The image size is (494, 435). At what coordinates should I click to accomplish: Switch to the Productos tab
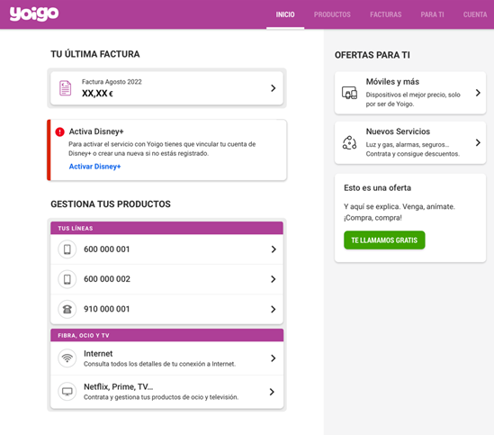click(332, 14)
